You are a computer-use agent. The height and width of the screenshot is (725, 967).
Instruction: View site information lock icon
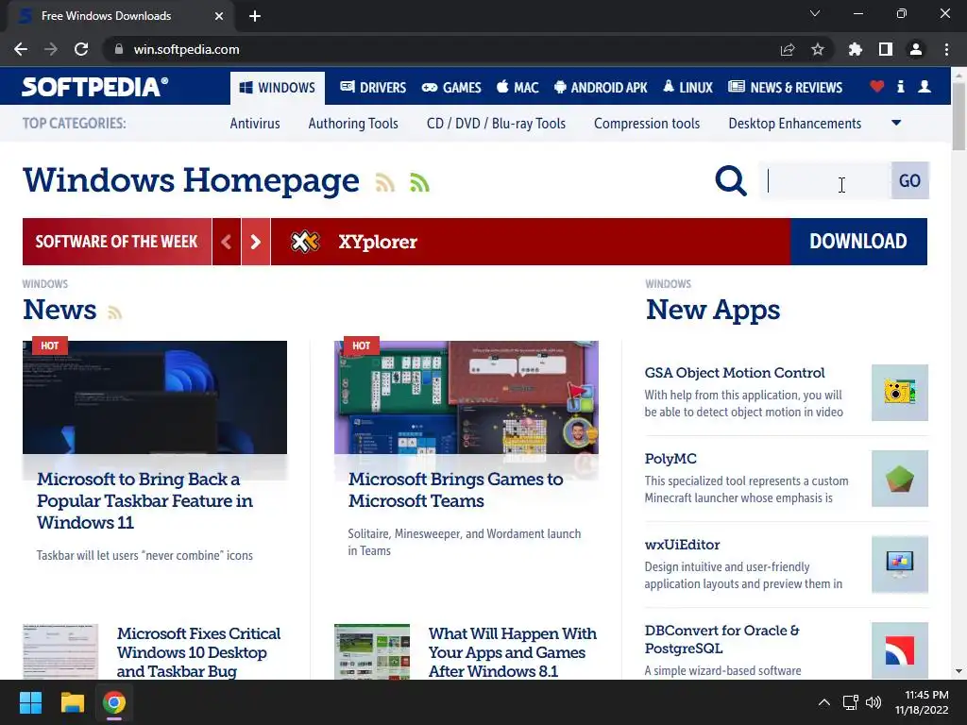tap(119, 49)
